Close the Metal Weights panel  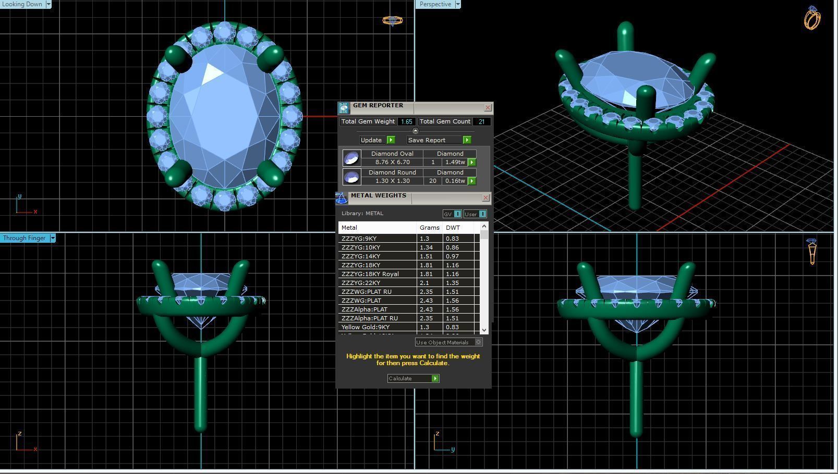pyautogui.click(x=485, y=198)
